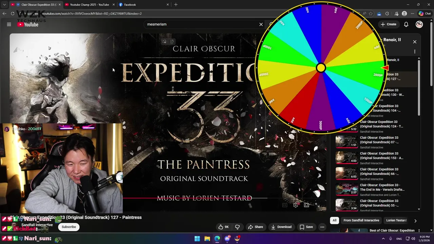Open player settings gear
434x244 pixels.
point(296,205)
